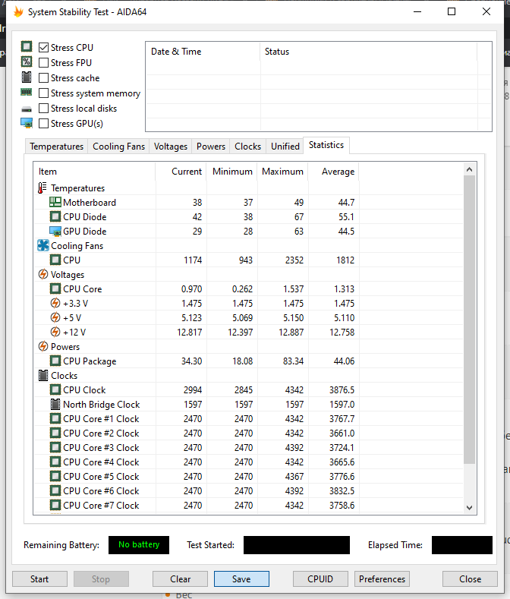Click the CPU Core #1 Clock icon

click(55, 418)
